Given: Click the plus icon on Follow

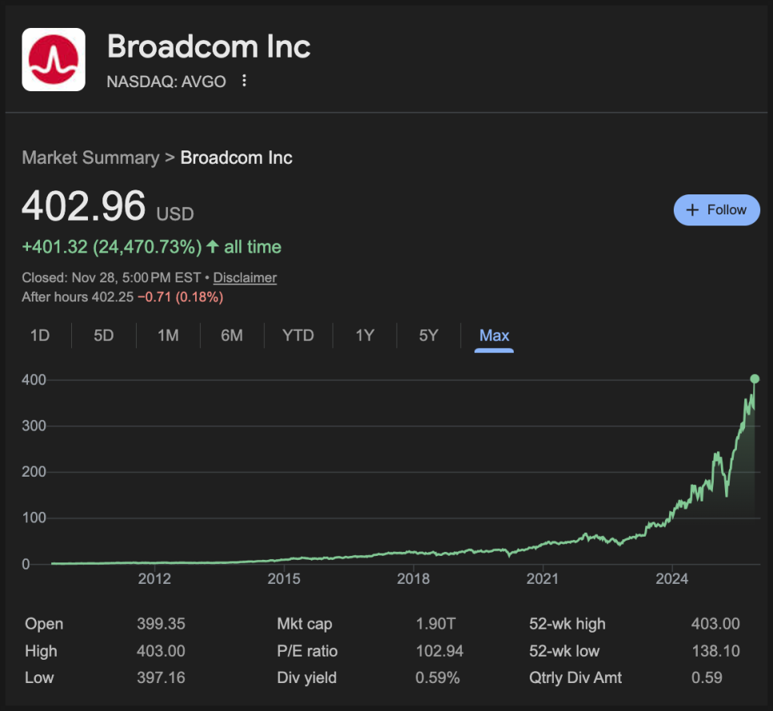Looking at the screenshot, I should (x=693, y=210).
